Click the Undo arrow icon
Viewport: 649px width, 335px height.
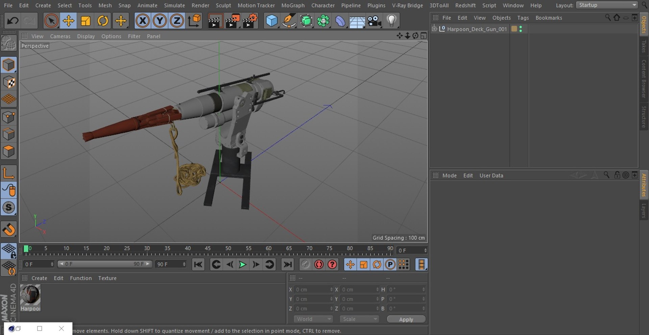click(13, 21)
